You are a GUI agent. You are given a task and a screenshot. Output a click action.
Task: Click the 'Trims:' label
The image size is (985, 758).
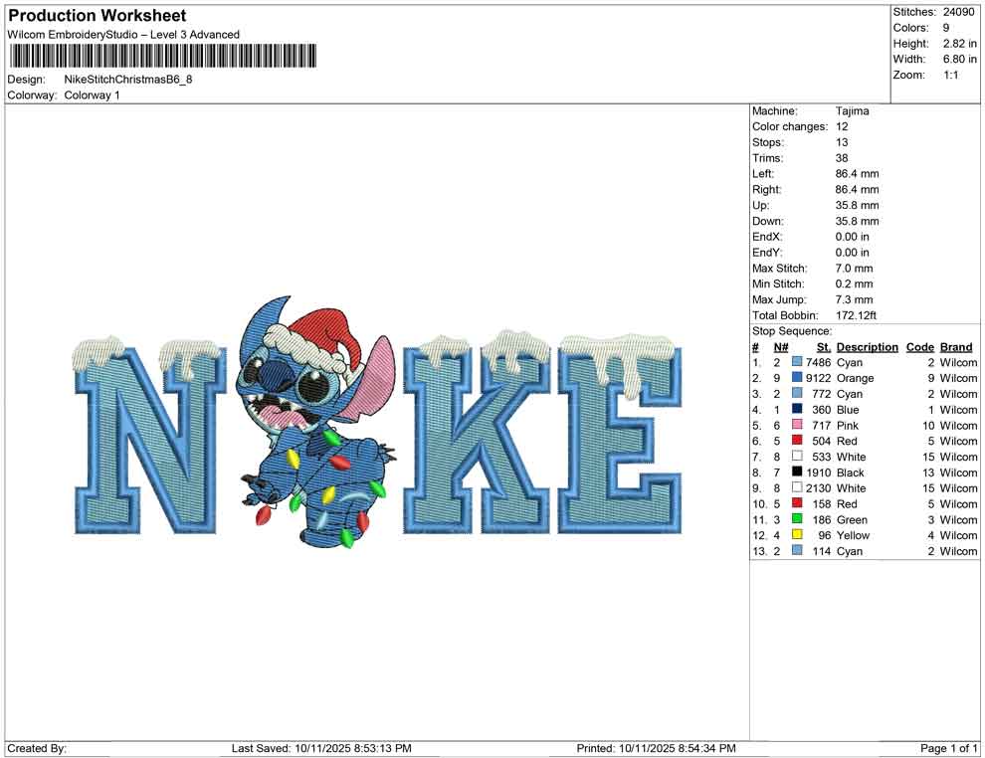click(x=768, y=158)
